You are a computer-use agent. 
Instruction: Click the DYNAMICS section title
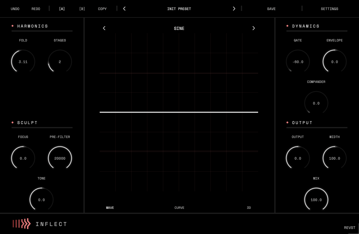[x=306, y=26]
